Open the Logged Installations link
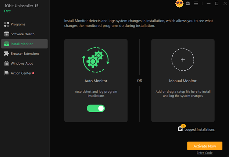 pyautogui.click(x=200, y=129)
